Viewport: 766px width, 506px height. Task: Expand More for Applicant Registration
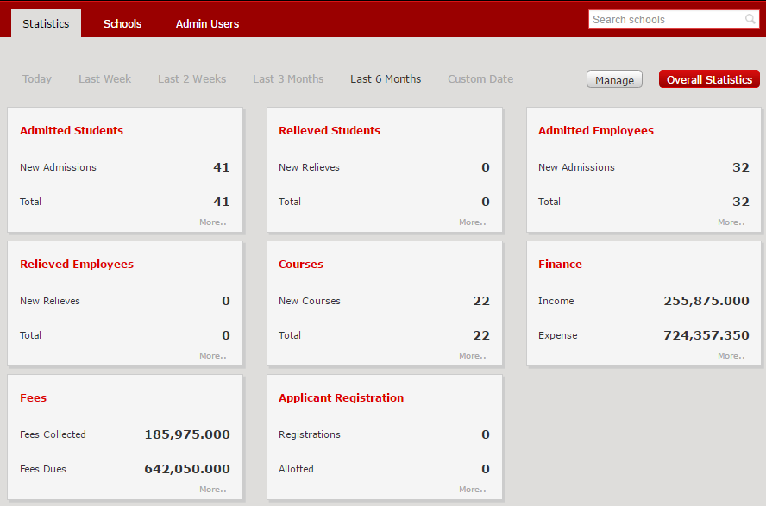(472, 489)
